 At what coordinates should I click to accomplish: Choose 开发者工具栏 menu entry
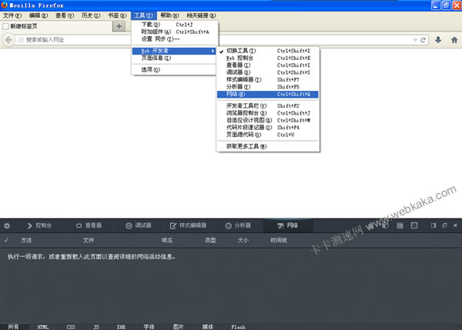tap(267, 105)
